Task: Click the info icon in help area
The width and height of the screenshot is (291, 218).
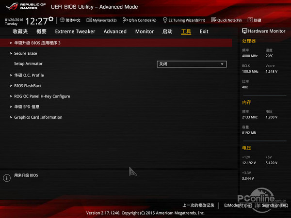Action: click(7, 178)
